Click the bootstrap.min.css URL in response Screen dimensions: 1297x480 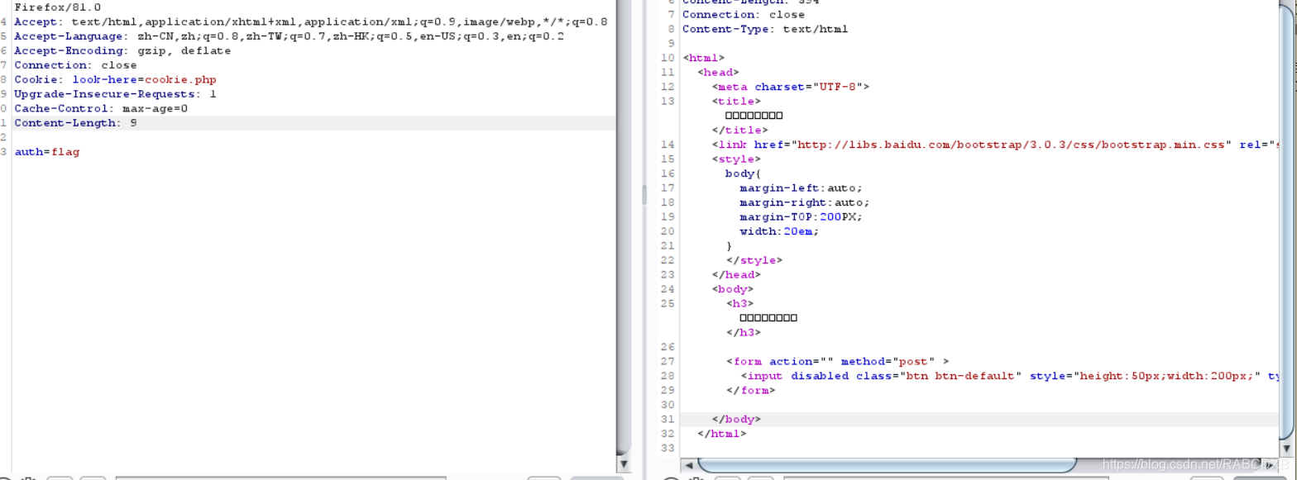tap(1011, 145)
